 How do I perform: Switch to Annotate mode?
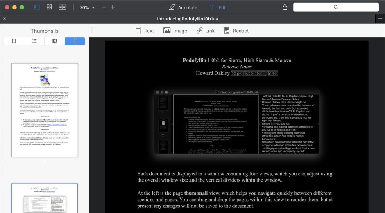tap(183, 7)
